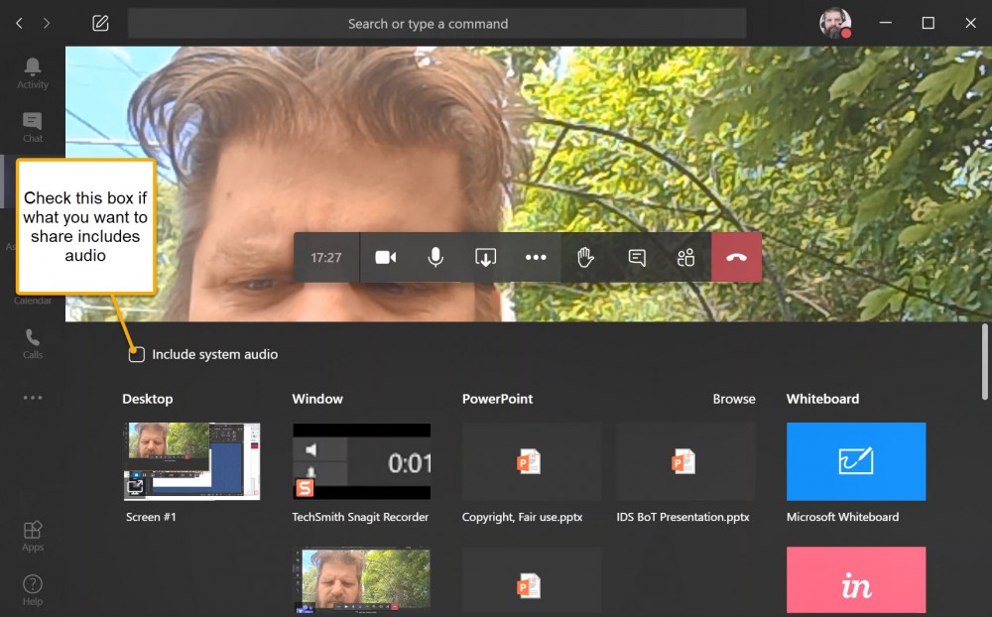Viewport: 992px width, 617px height.
Task: Show the meeting participants list
Action: [685, 257]
